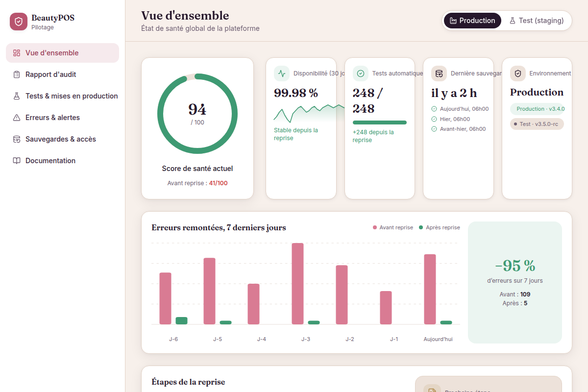This screenshot has height=392, width=588.
Task: Click the database icon for Sauvegardes
Action: pos(17,139)
